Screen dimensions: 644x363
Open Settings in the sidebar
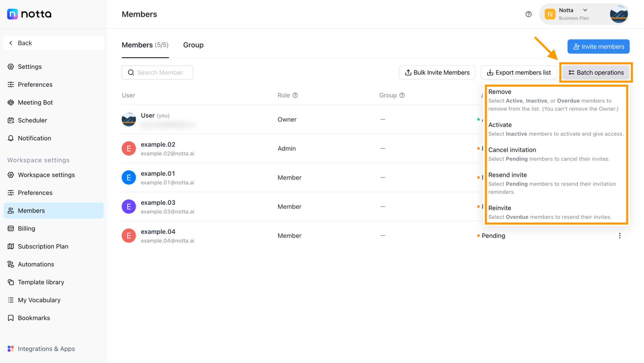pos(54,67)
